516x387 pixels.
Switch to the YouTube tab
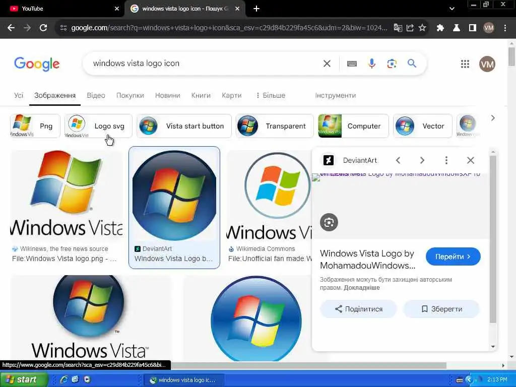(62, 9)
